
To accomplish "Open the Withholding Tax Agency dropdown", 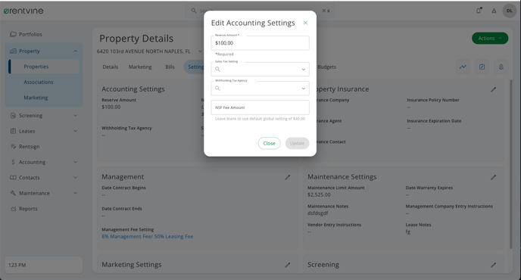I will tap(260, 89).
